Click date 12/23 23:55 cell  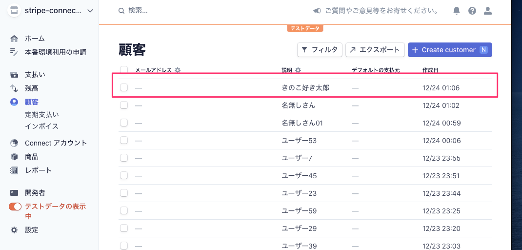point(442,158)
